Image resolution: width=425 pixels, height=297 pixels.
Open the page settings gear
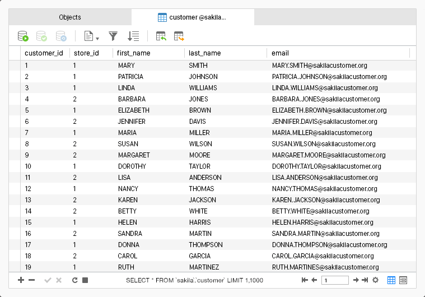376,280
